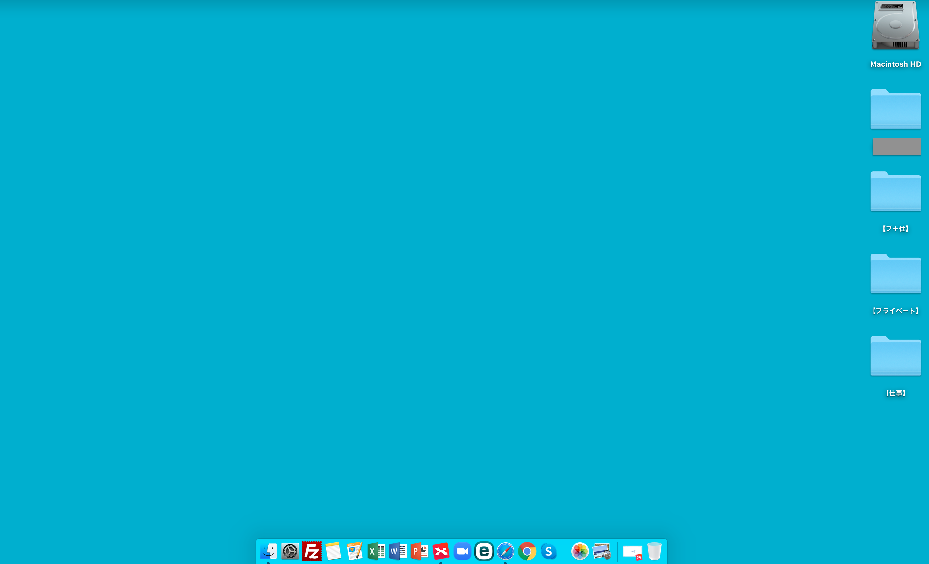Launch the Preview app
The height and width of the screenshot is (564, 929).
pyautogui.click(x=601, y=552)
